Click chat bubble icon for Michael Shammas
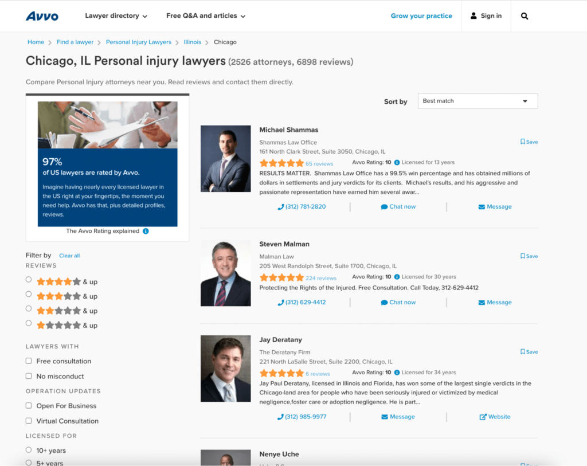 click(x=384, y=207)
